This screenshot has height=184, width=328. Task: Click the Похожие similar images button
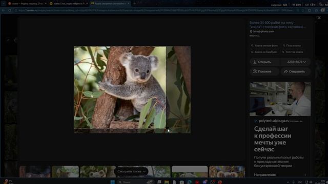[264, 72]
